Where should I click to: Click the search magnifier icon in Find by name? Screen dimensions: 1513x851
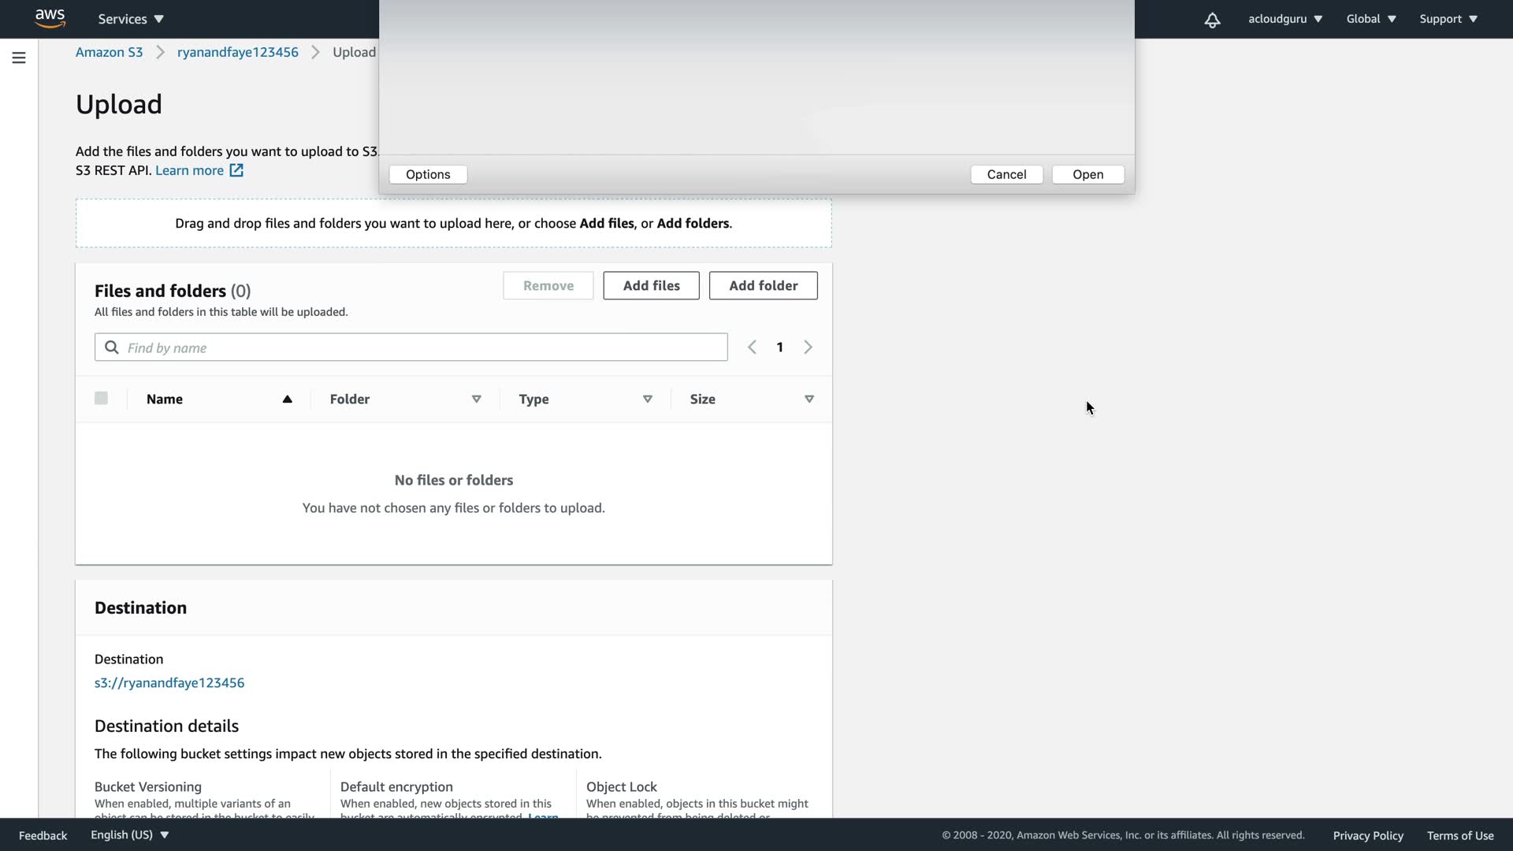tap(112, 347)
